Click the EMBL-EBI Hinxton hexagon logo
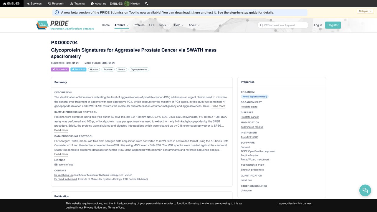 click(x=127, y=4)
